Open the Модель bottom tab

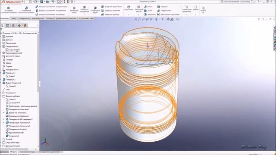click(13, 152)
